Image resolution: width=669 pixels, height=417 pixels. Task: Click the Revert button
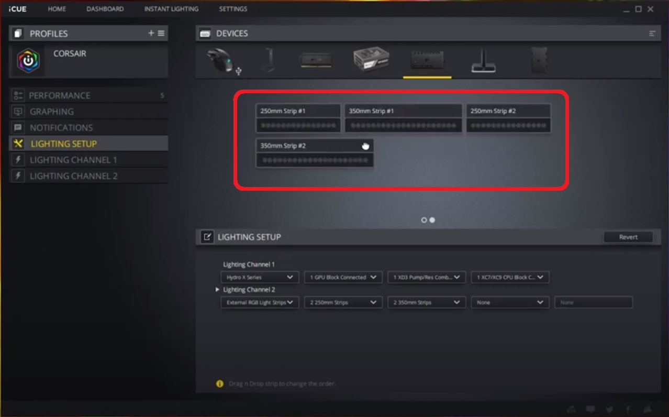tap(628, 237)
